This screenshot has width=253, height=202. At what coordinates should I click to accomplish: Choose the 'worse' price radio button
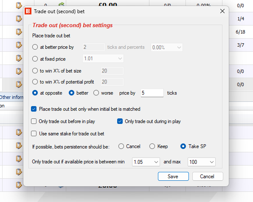point(96,93)
